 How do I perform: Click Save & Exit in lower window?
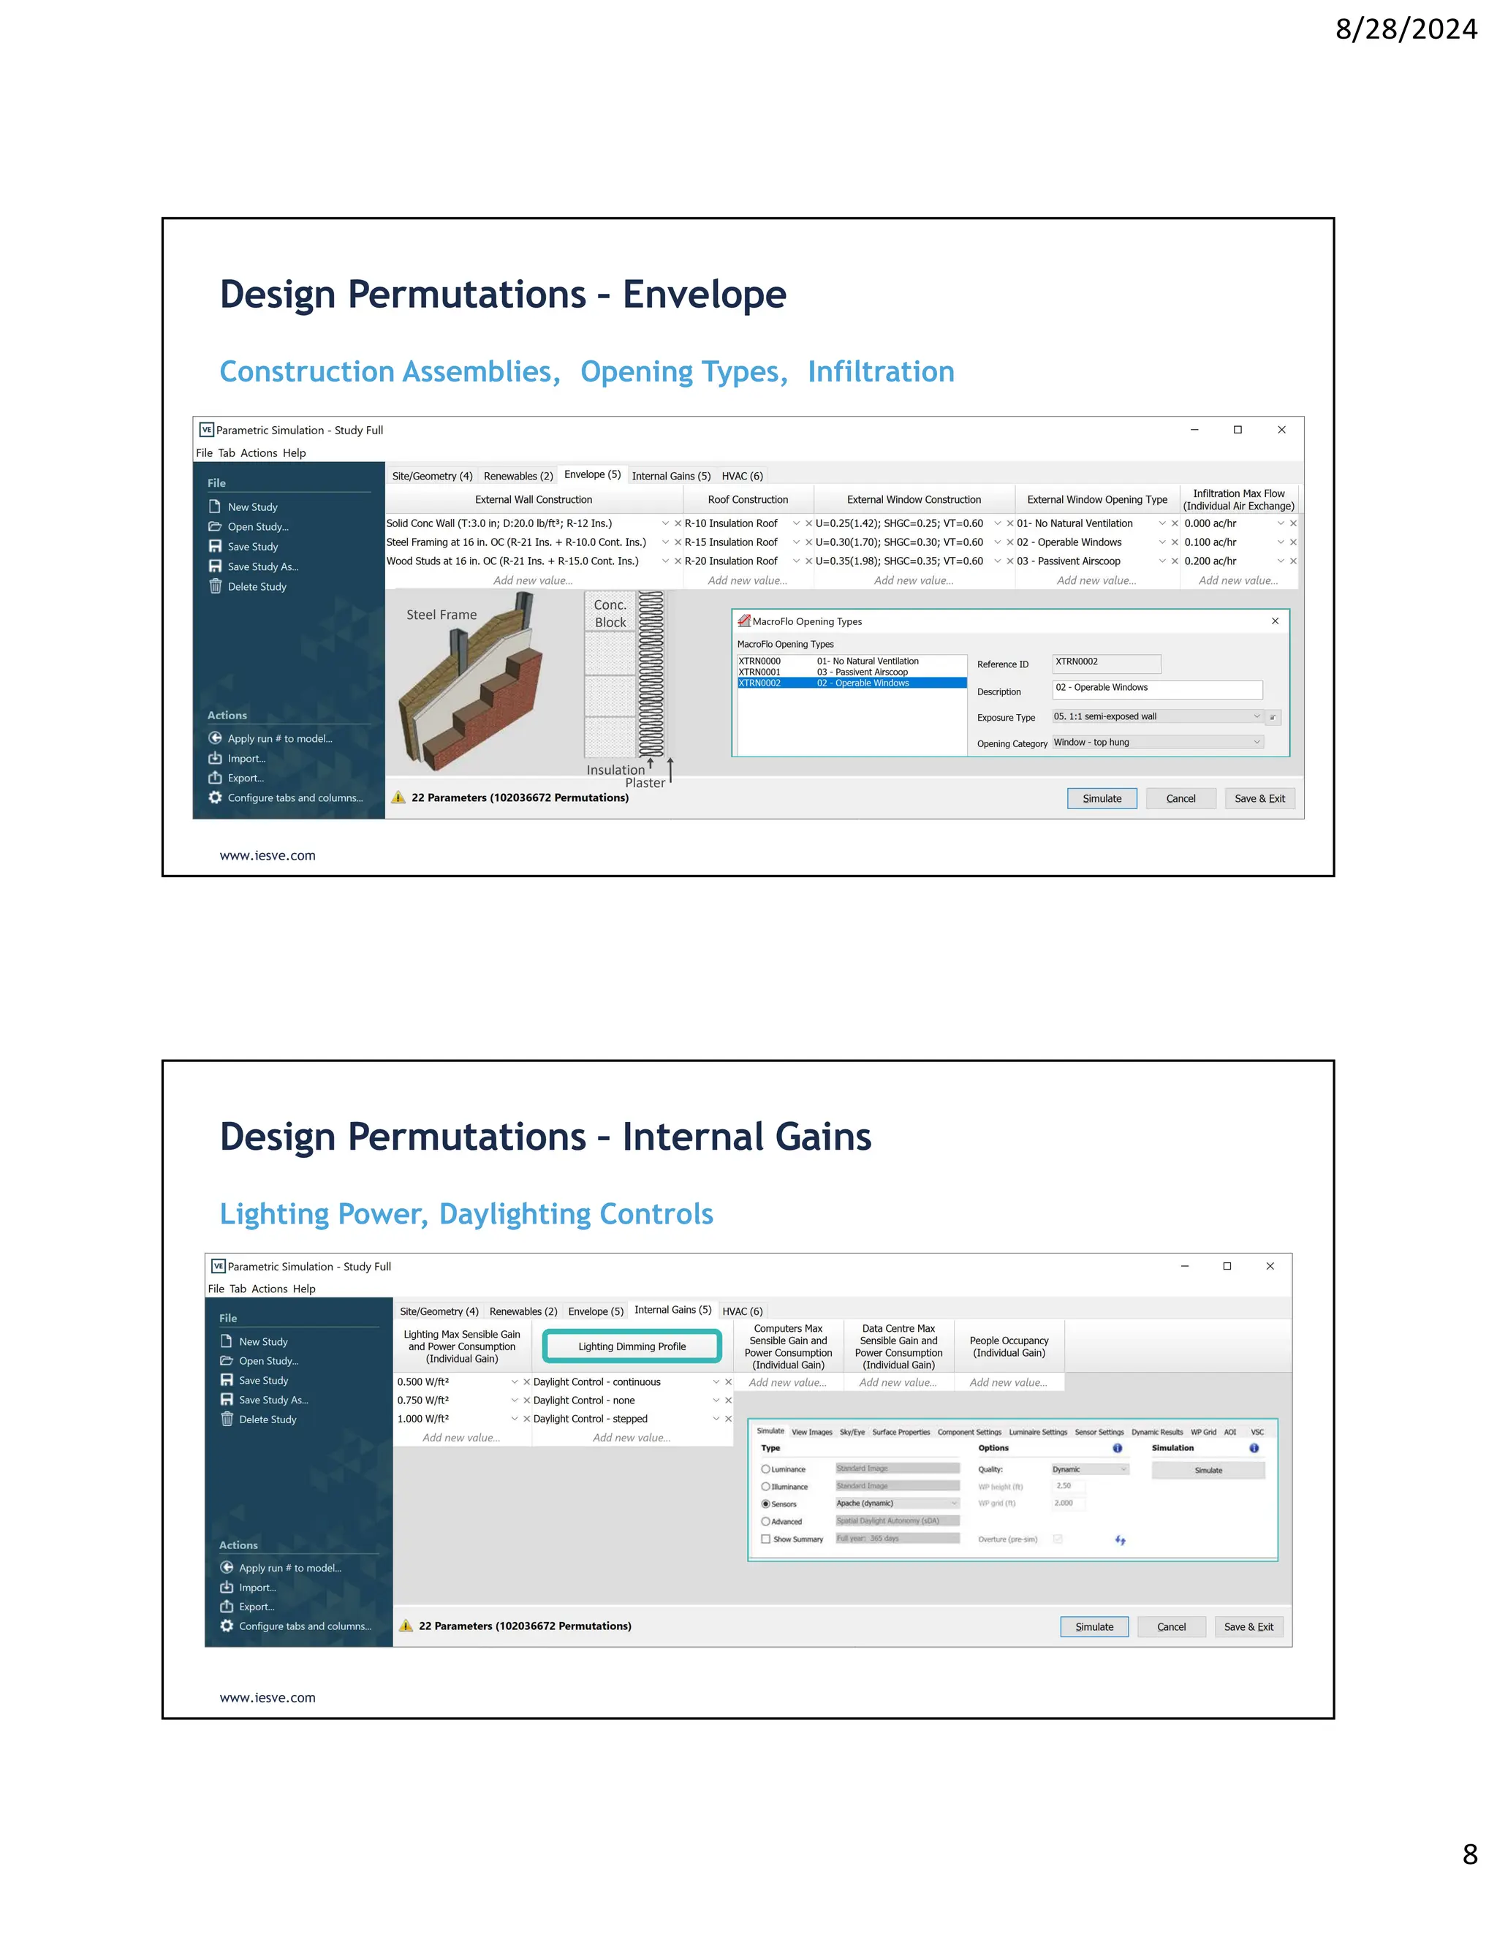(x=1248, y=1626)
